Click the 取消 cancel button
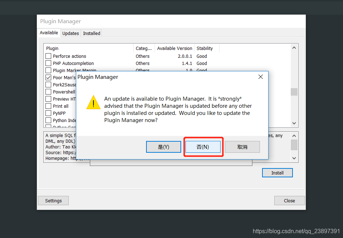Image resolution: width=343 pixels, height=238 pixels. 242,147
